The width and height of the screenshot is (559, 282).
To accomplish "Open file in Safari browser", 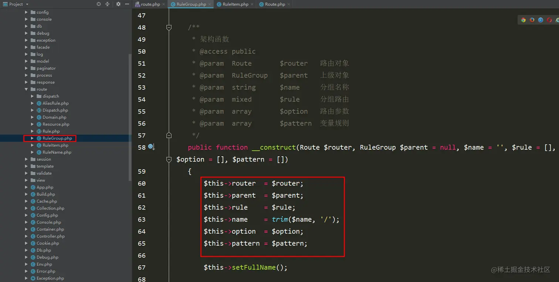I will [541, 20].
